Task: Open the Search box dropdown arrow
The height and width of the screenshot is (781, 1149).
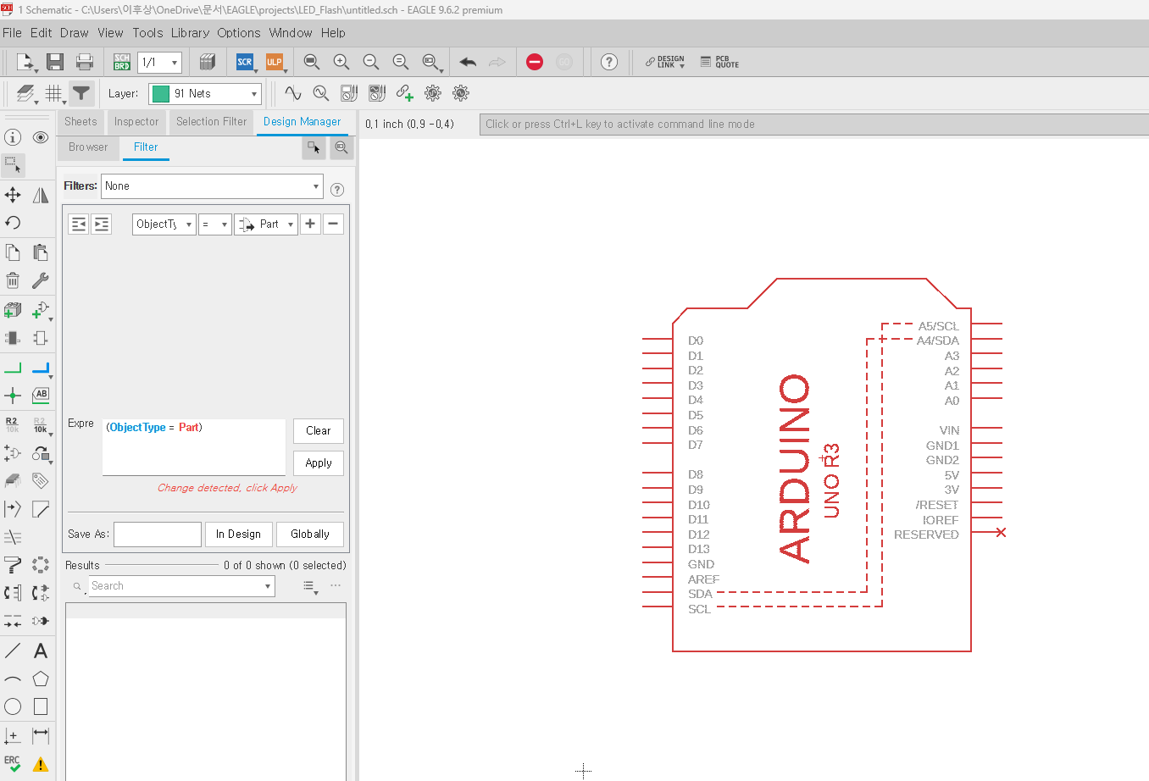Action: click(x=268, y=586)
